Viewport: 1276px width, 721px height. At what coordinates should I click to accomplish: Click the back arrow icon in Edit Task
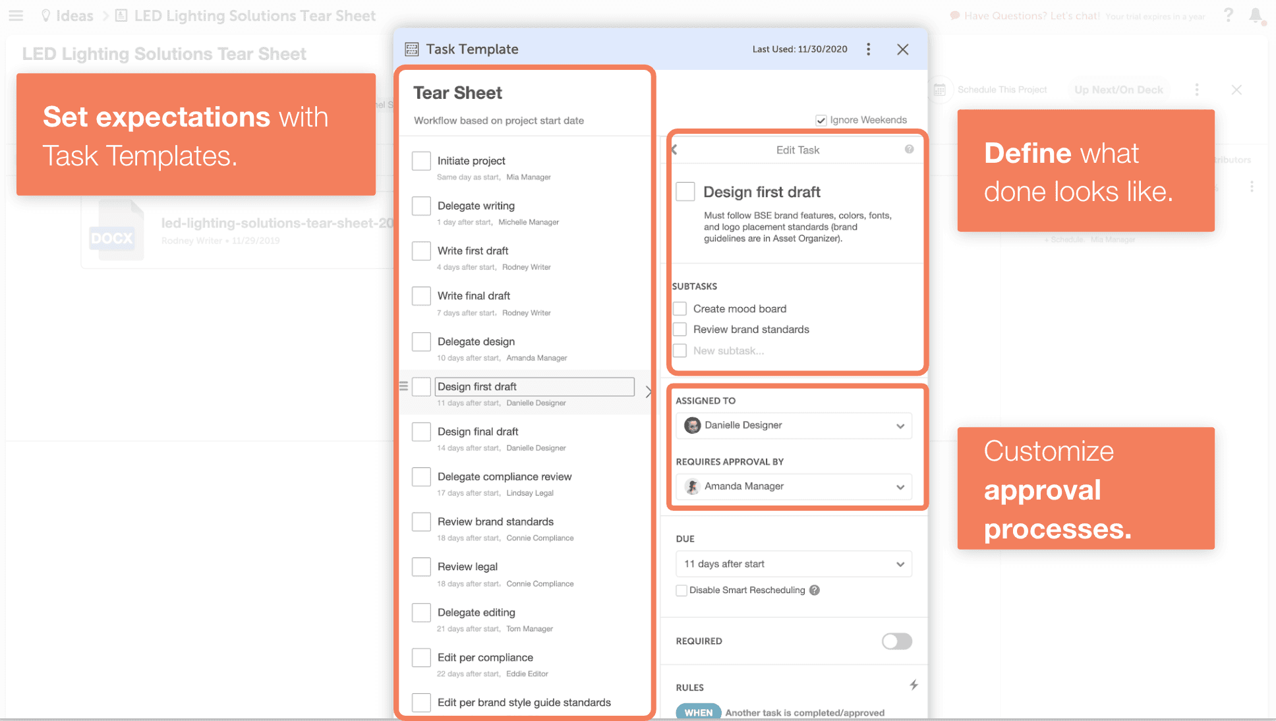tap(675, 149)
